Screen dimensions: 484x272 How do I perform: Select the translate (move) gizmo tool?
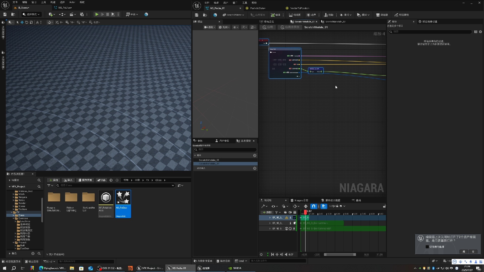(x=22, y=22)
